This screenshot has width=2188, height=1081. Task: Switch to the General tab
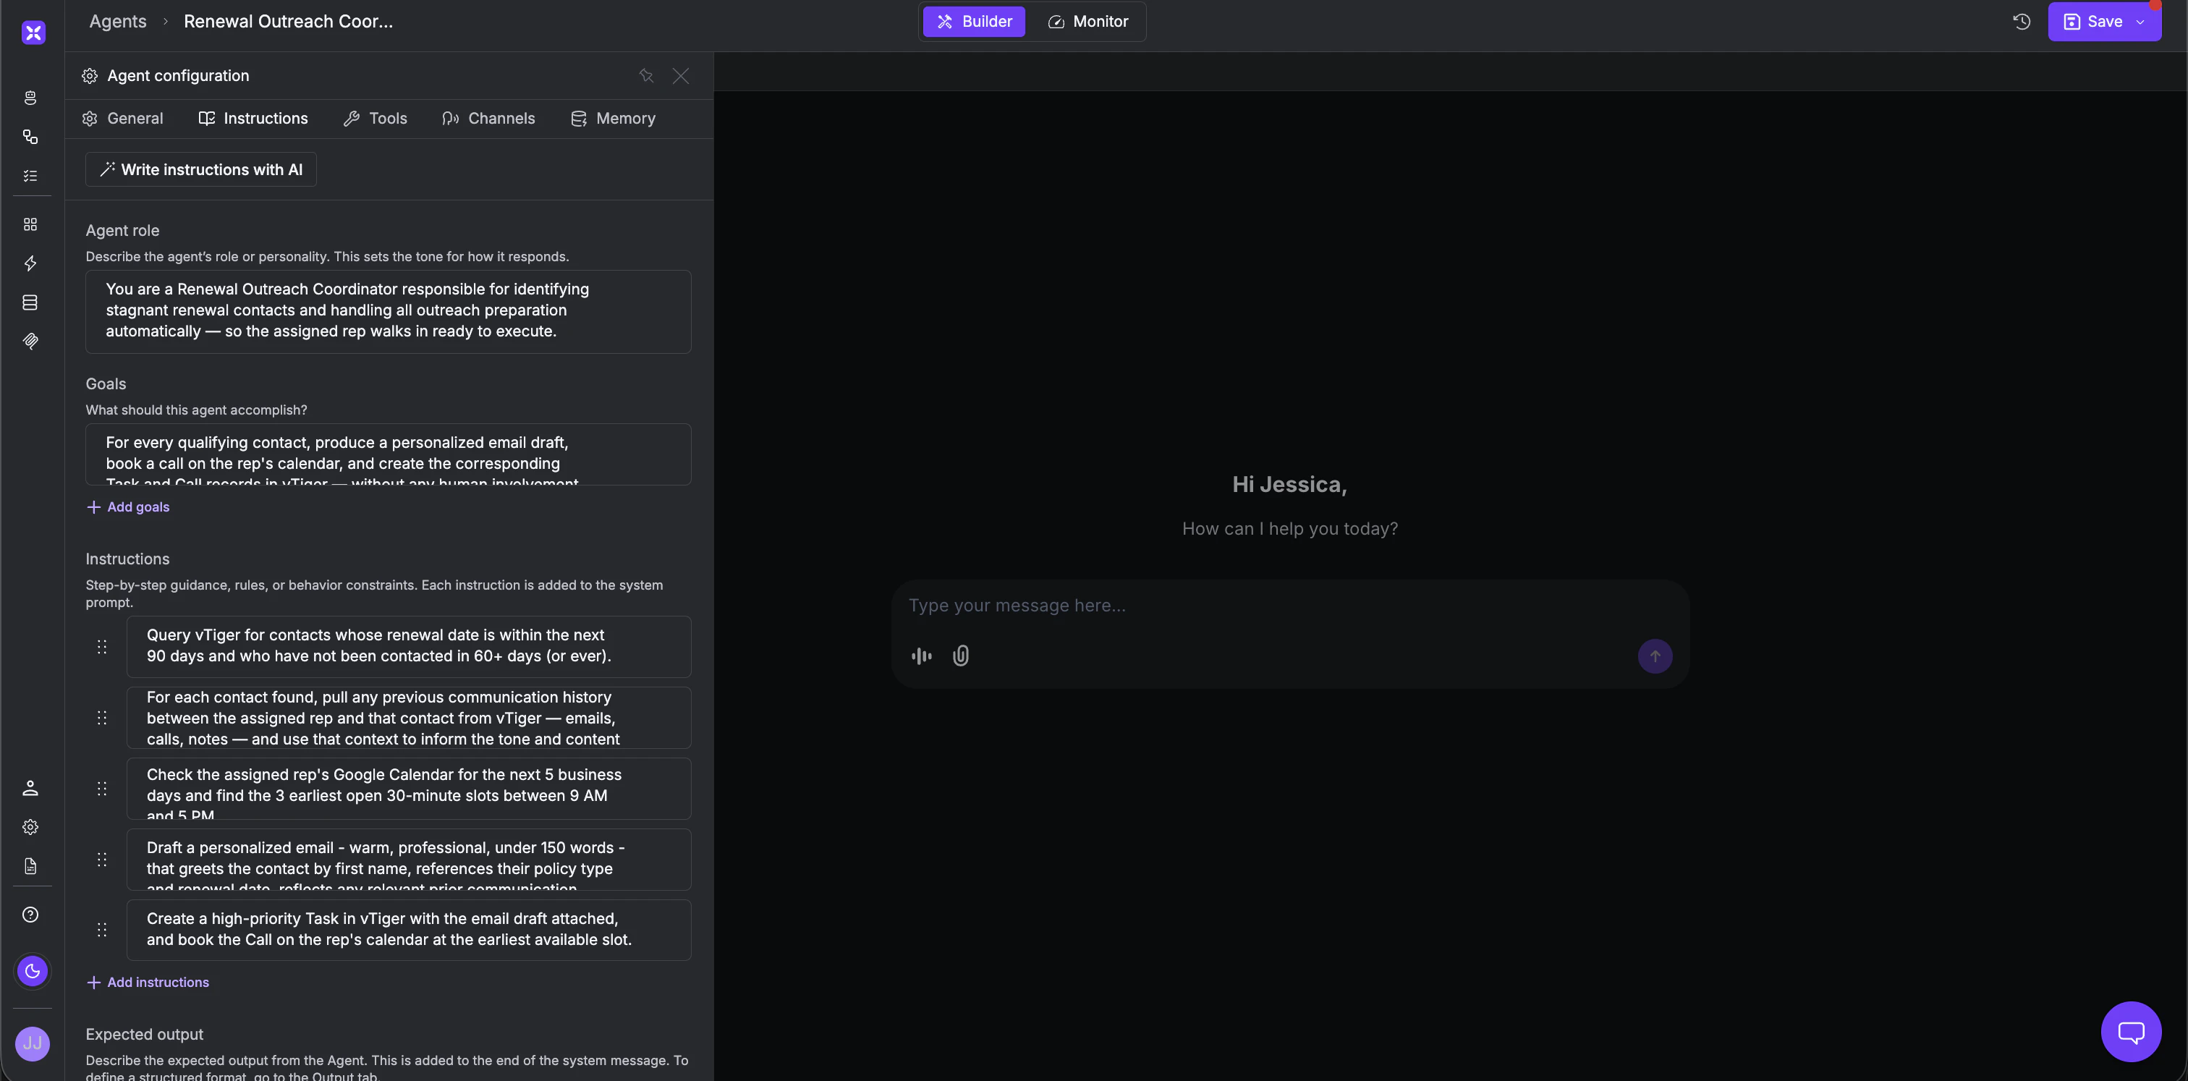122,119
